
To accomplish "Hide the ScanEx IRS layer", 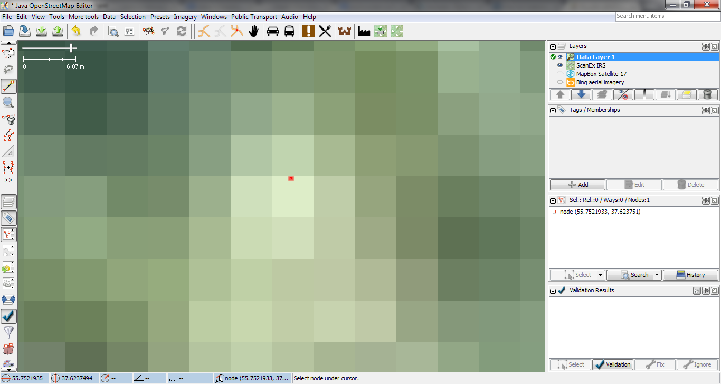I will pyautogui.click(x=560, y=65).
